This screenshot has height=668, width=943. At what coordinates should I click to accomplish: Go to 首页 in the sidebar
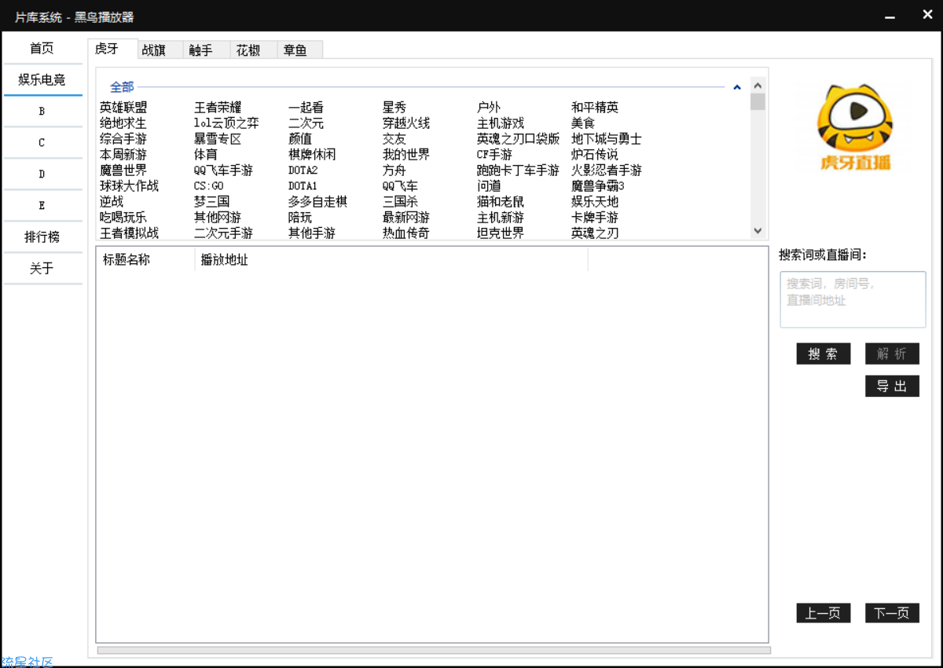[42, 49]
